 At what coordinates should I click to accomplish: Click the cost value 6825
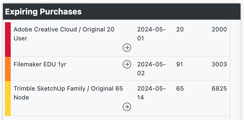pyautogui.click(x=219, y=89)
